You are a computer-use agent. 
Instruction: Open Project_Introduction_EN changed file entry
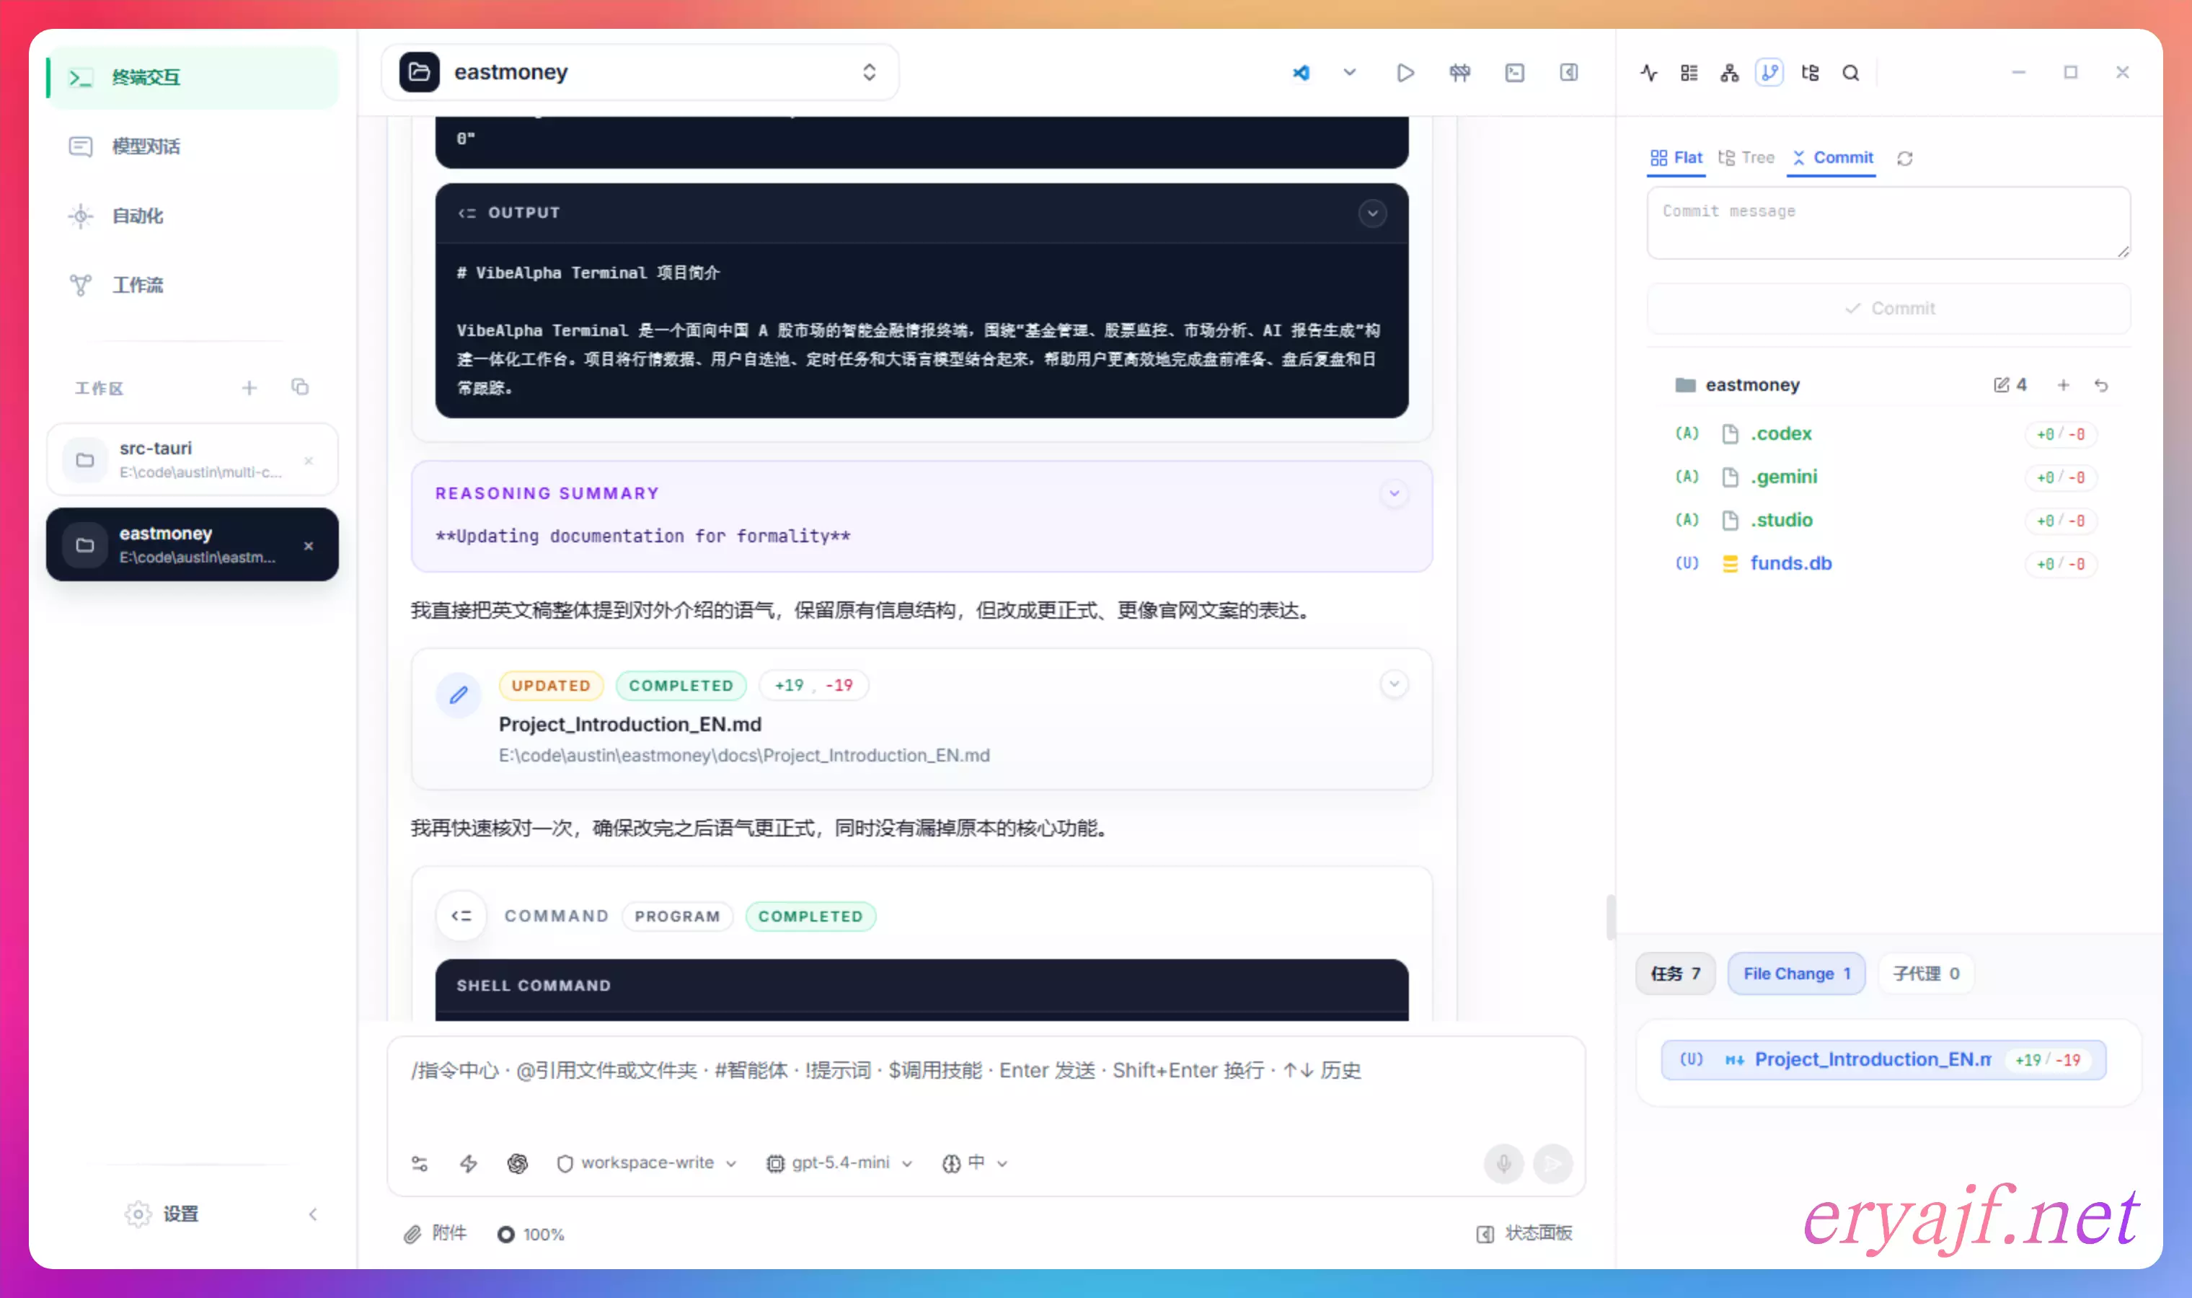(x=1883, y=1059)
